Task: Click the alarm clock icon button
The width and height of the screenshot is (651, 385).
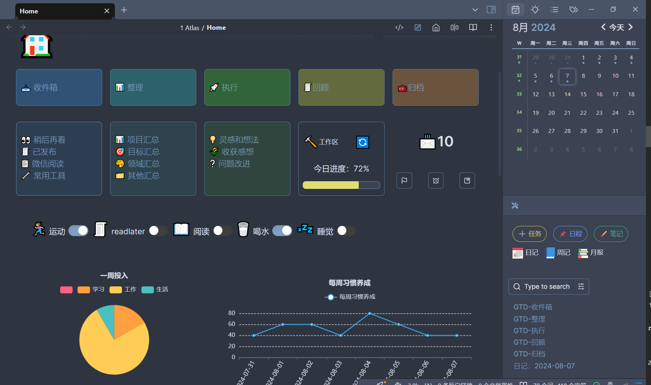Action: (x=436, y=181)
